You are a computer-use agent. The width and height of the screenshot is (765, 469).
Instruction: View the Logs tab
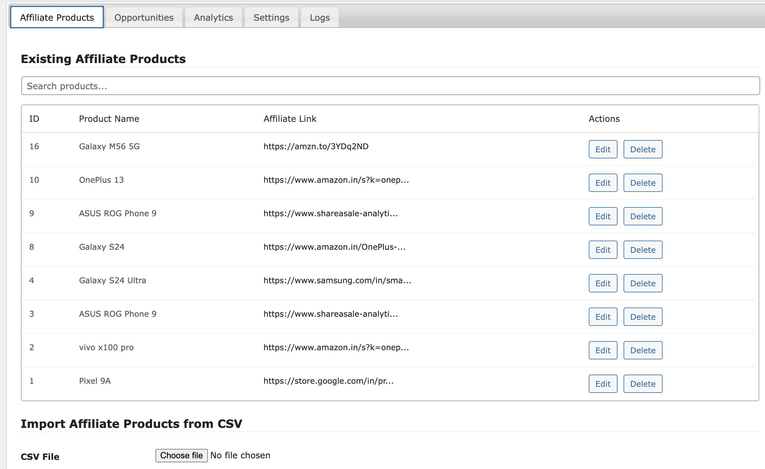pos(319,17)
